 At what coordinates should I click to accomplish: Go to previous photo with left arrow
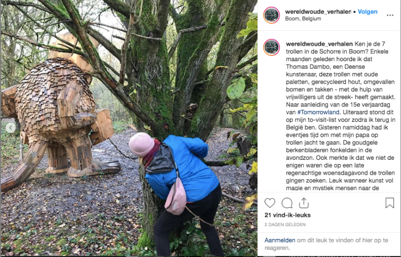pyautogui.click(x=10, y=127)
